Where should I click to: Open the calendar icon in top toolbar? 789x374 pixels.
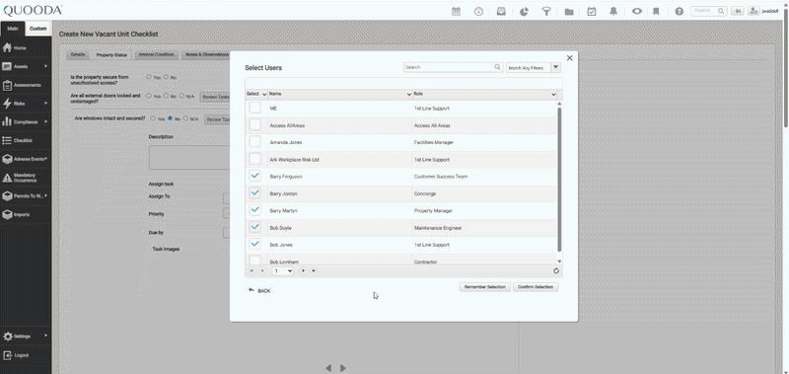(x=456, y=11)
